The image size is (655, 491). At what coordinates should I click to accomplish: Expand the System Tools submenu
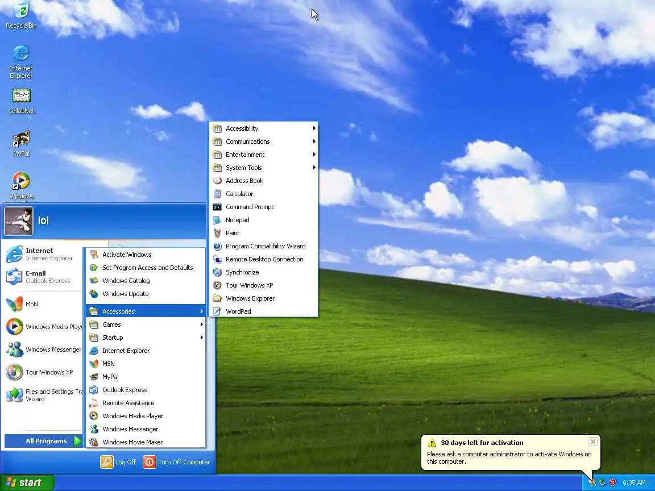coord(264,168)
